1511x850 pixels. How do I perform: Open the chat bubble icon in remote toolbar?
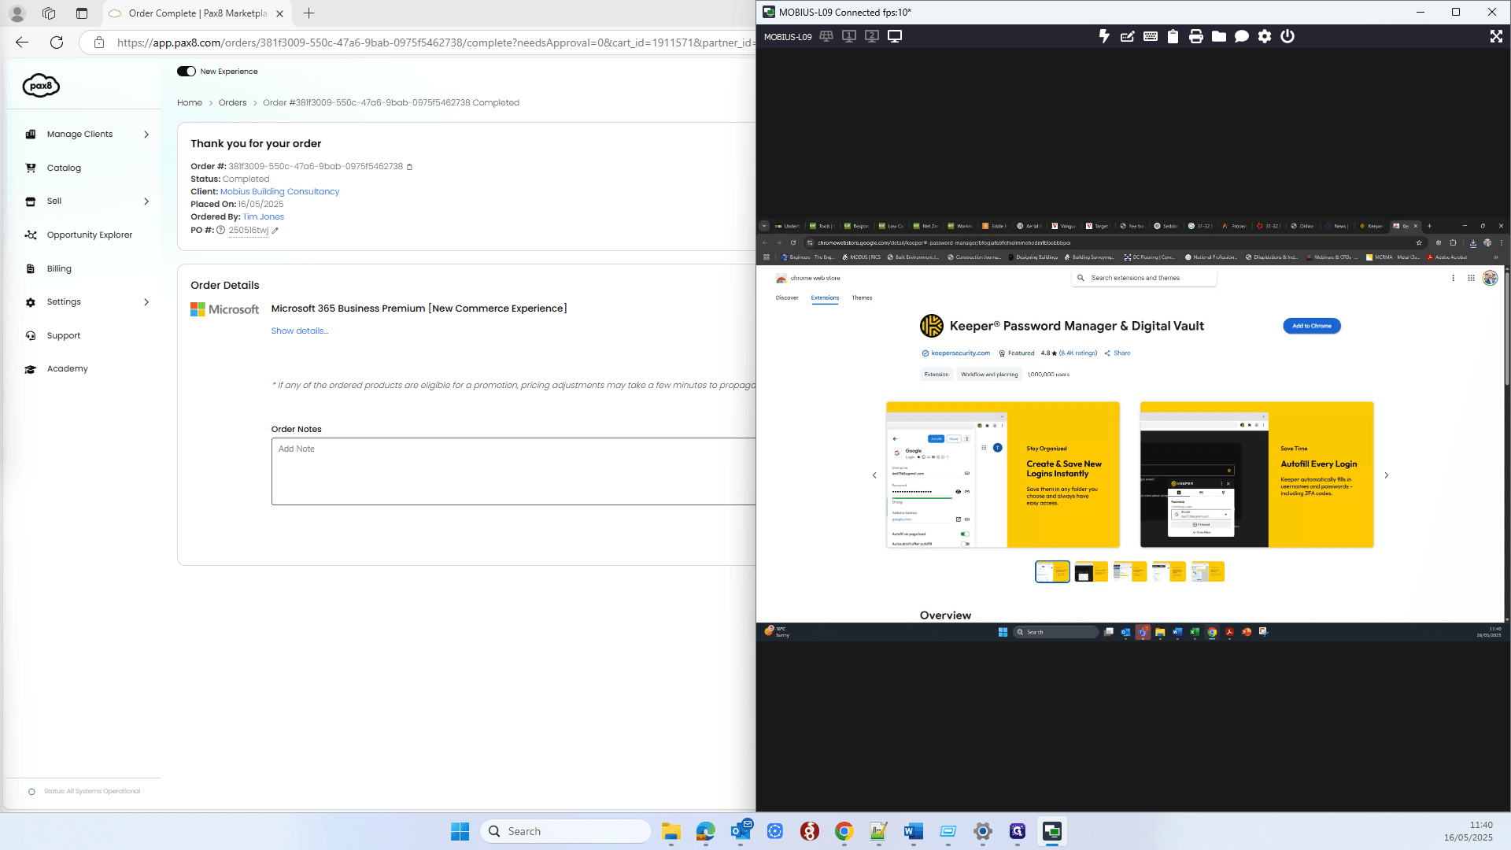1241,36
